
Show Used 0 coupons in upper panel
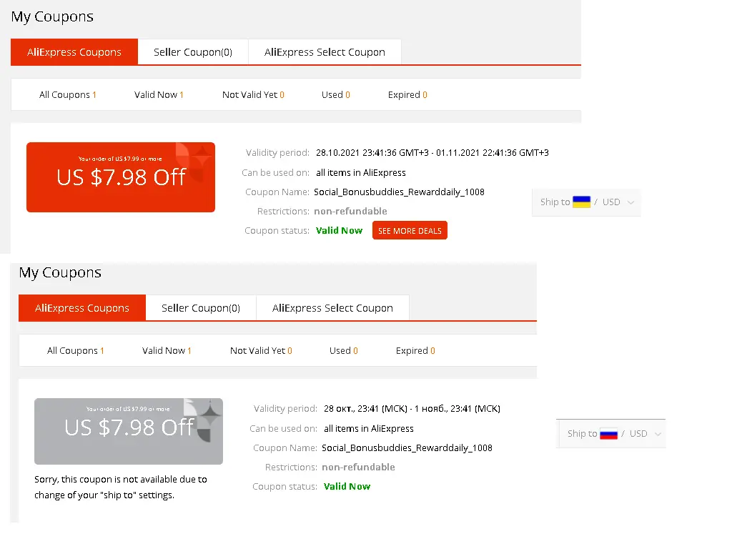pos(336,95)
